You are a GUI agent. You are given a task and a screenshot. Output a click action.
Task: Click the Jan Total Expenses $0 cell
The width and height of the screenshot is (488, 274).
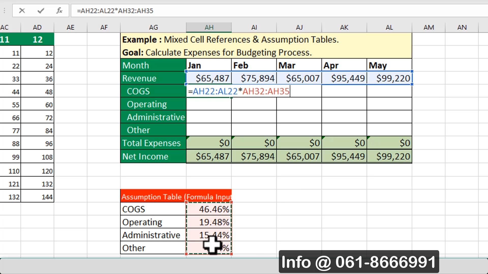click(x=209, y=143)
